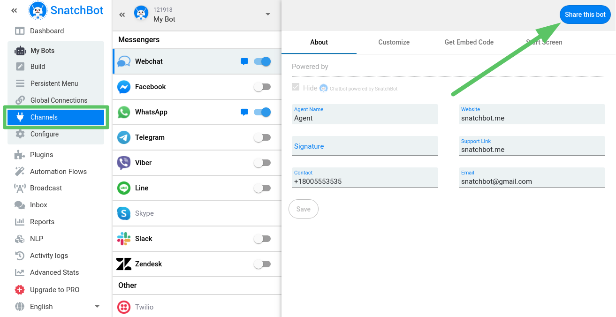This screenshot has width=616, height=317.
Task: Click the My Bot avatar icon
Action: coord(141,13)
